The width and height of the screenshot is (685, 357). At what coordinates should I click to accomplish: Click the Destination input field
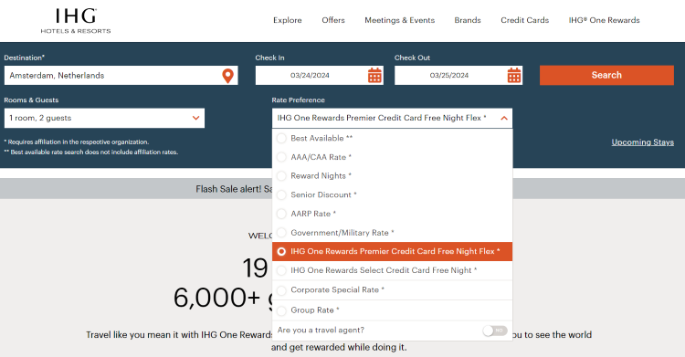pos(121,76)
